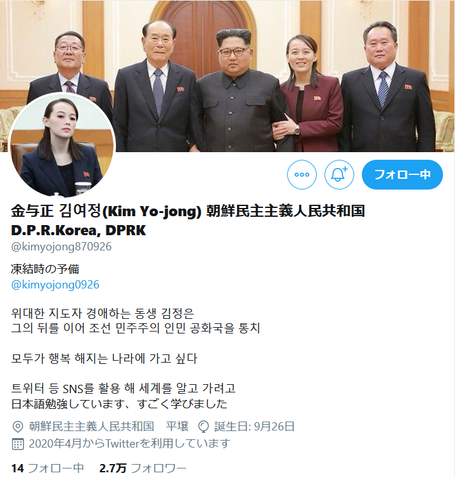View the group header banner image
455x478 pixels.
(227, 76)
